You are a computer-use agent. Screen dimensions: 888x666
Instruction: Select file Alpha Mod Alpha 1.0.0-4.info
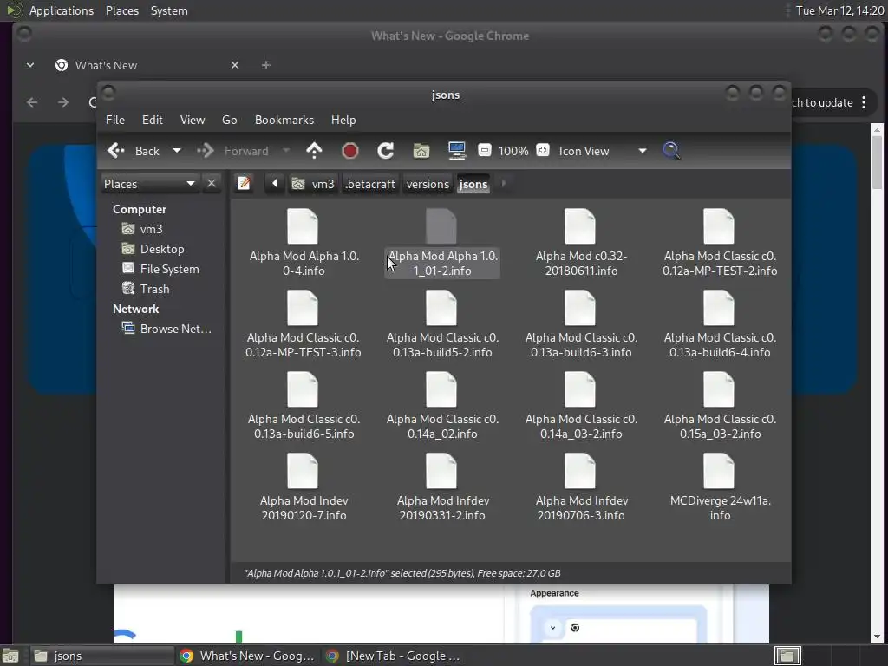coord(303,243)
